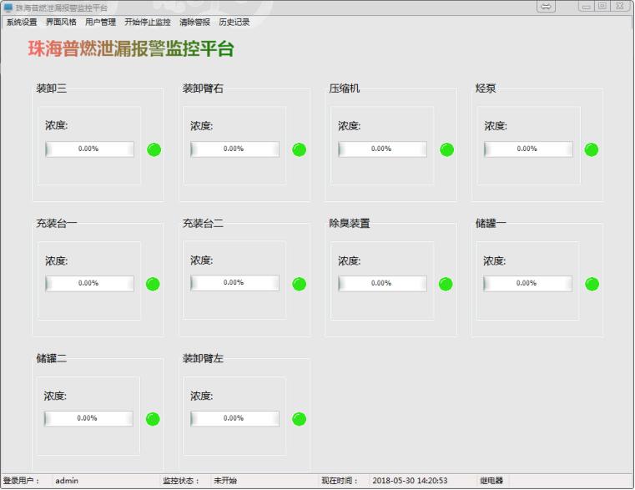
Task: Click the 装卸臂左 group title
Action: (x=203, y=358)
